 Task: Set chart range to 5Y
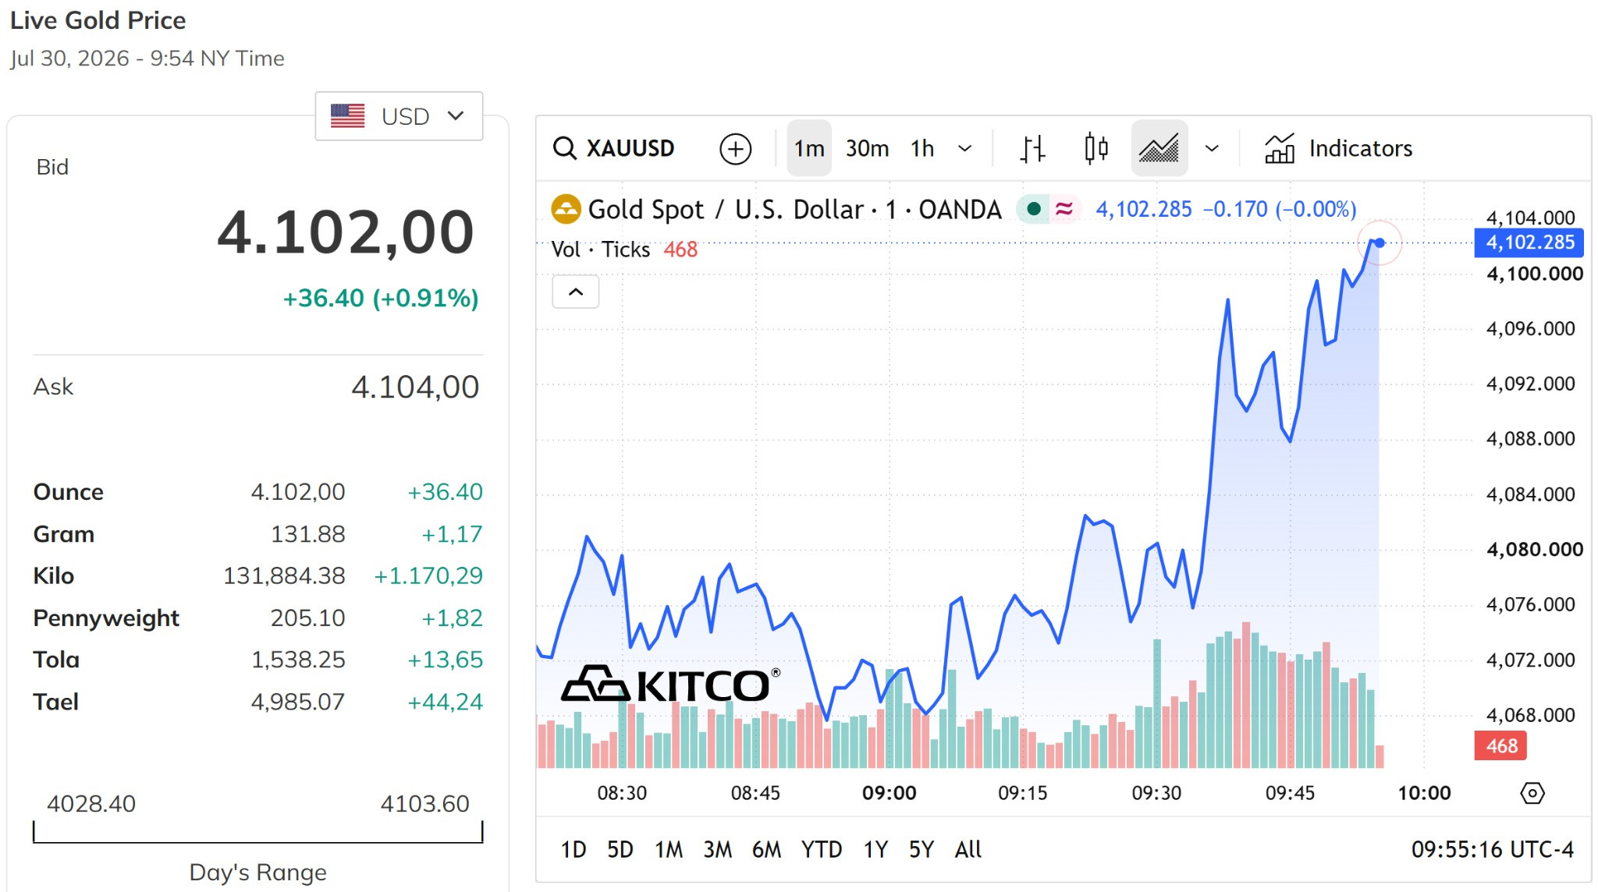(x=922, y=849)
